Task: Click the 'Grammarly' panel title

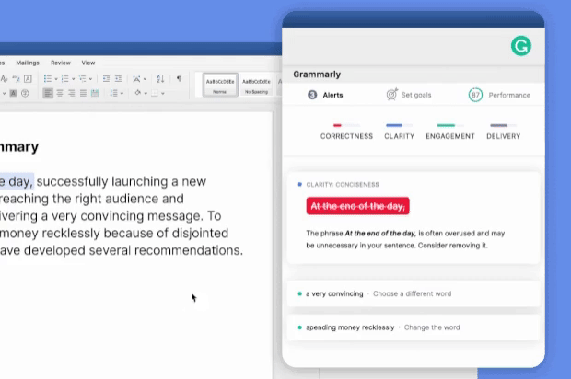Action: point(317,75)
